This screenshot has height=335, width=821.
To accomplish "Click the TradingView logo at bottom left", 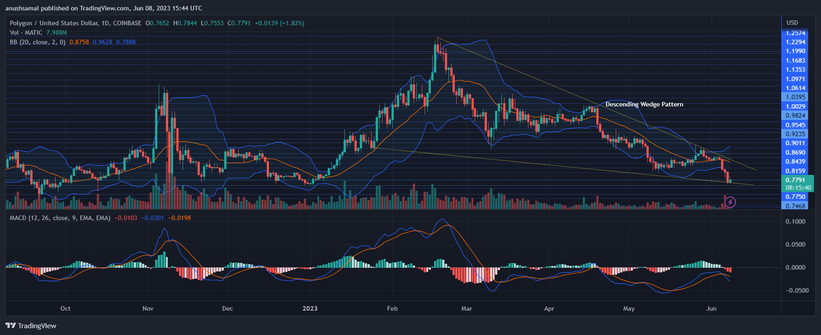I will (31, 326).
